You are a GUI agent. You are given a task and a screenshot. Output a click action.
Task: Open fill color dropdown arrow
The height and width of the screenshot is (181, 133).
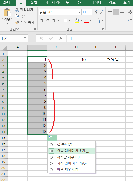pos(81,20)
